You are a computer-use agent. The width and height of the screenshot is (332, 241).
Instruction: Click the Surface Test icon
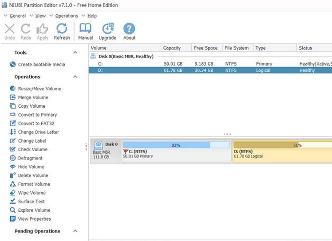click(x=13, y=201)
